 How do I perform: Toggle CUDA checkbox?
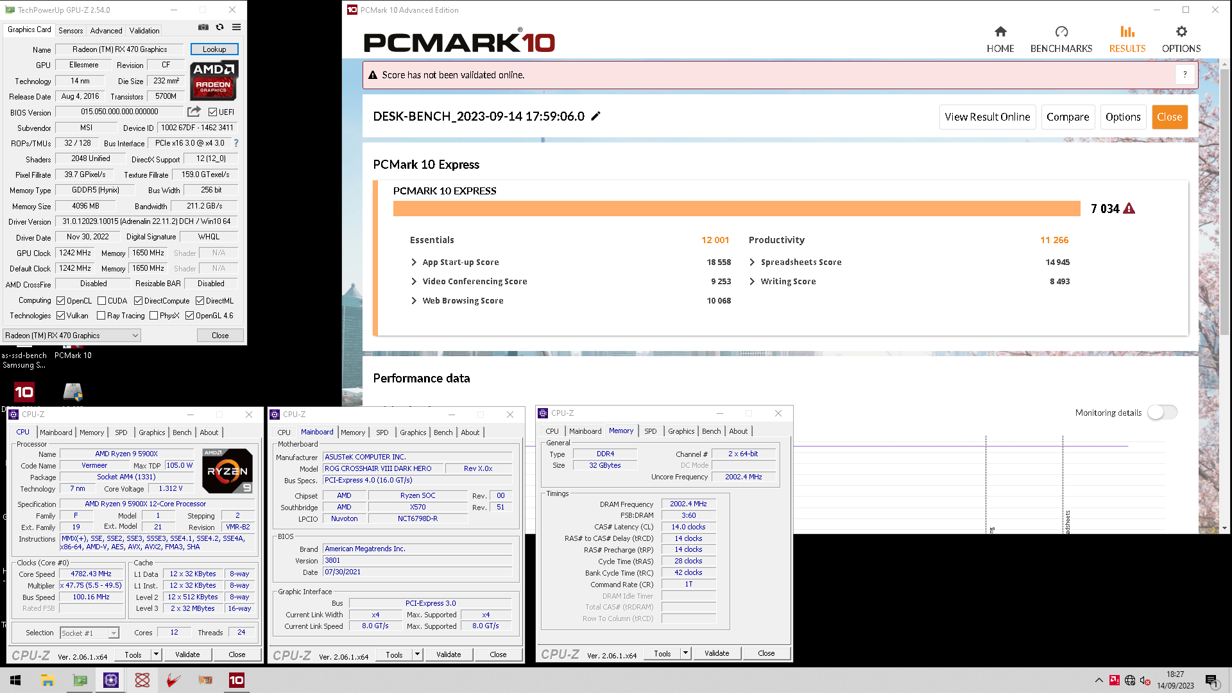click(101, 301)
